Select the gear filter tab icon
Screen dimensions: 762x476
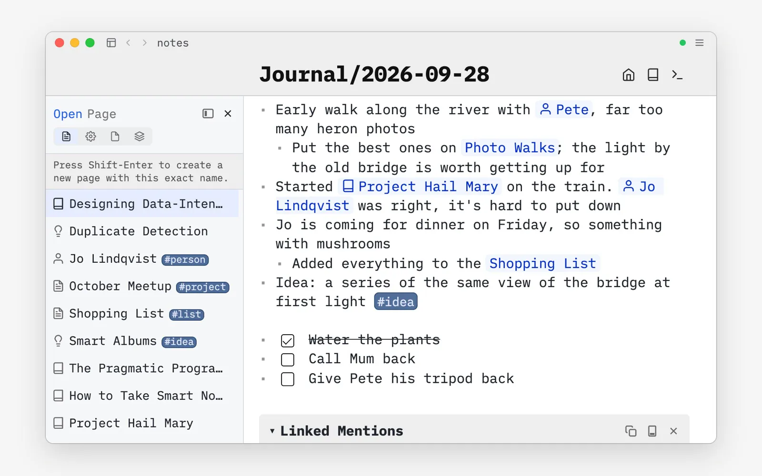coord(90,137)
